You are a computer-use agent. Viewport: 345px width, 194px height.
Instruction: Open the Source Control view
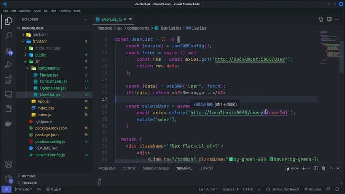9,51
